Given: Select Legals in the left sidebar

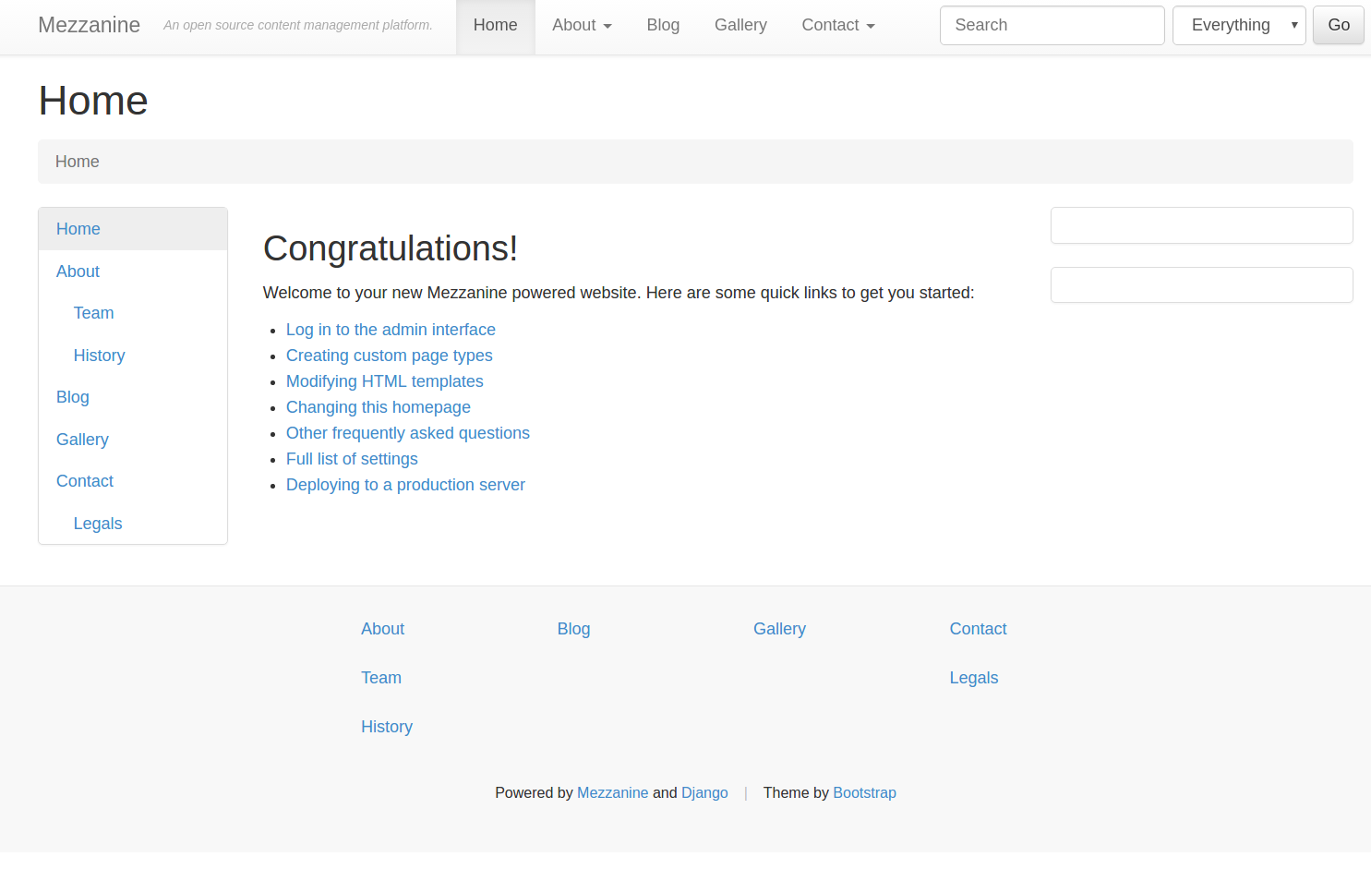Looking at the screenshot, I should 98,524.
